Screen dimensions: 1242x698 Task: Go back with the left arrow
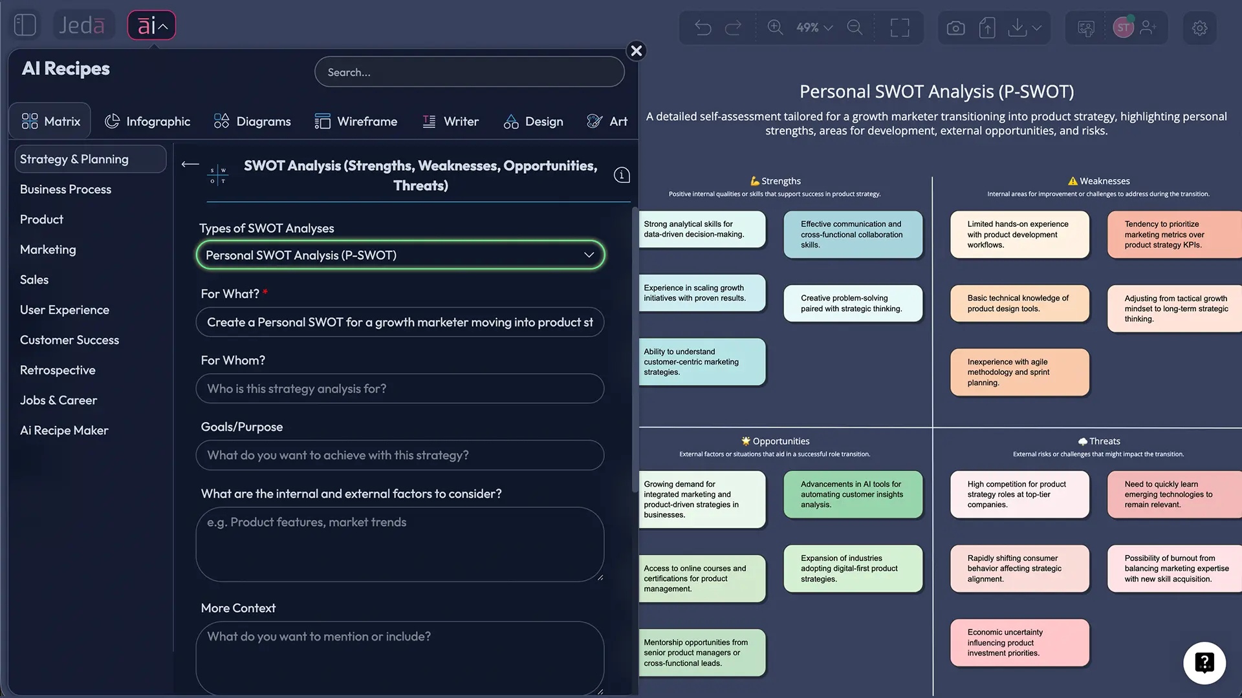[190, 164]
